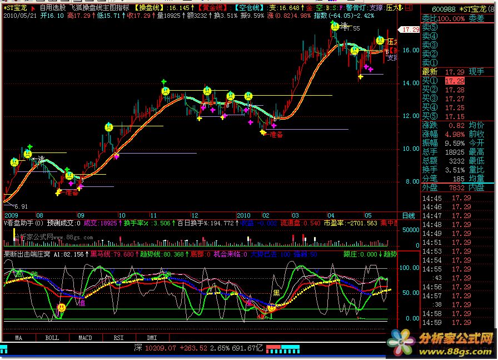Viewport: 498px width, 360px height.
Task: Click the smiley face in the bottom indicator panel near 09
Action: [x=61, y=307]
